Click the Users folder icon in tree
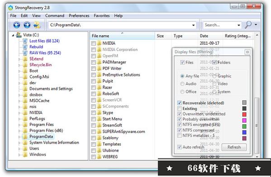 point(25,149)
